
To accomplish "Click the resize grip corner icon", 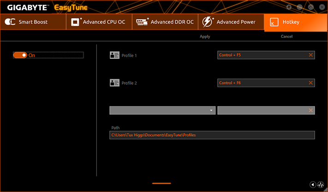I will (326, 190).
